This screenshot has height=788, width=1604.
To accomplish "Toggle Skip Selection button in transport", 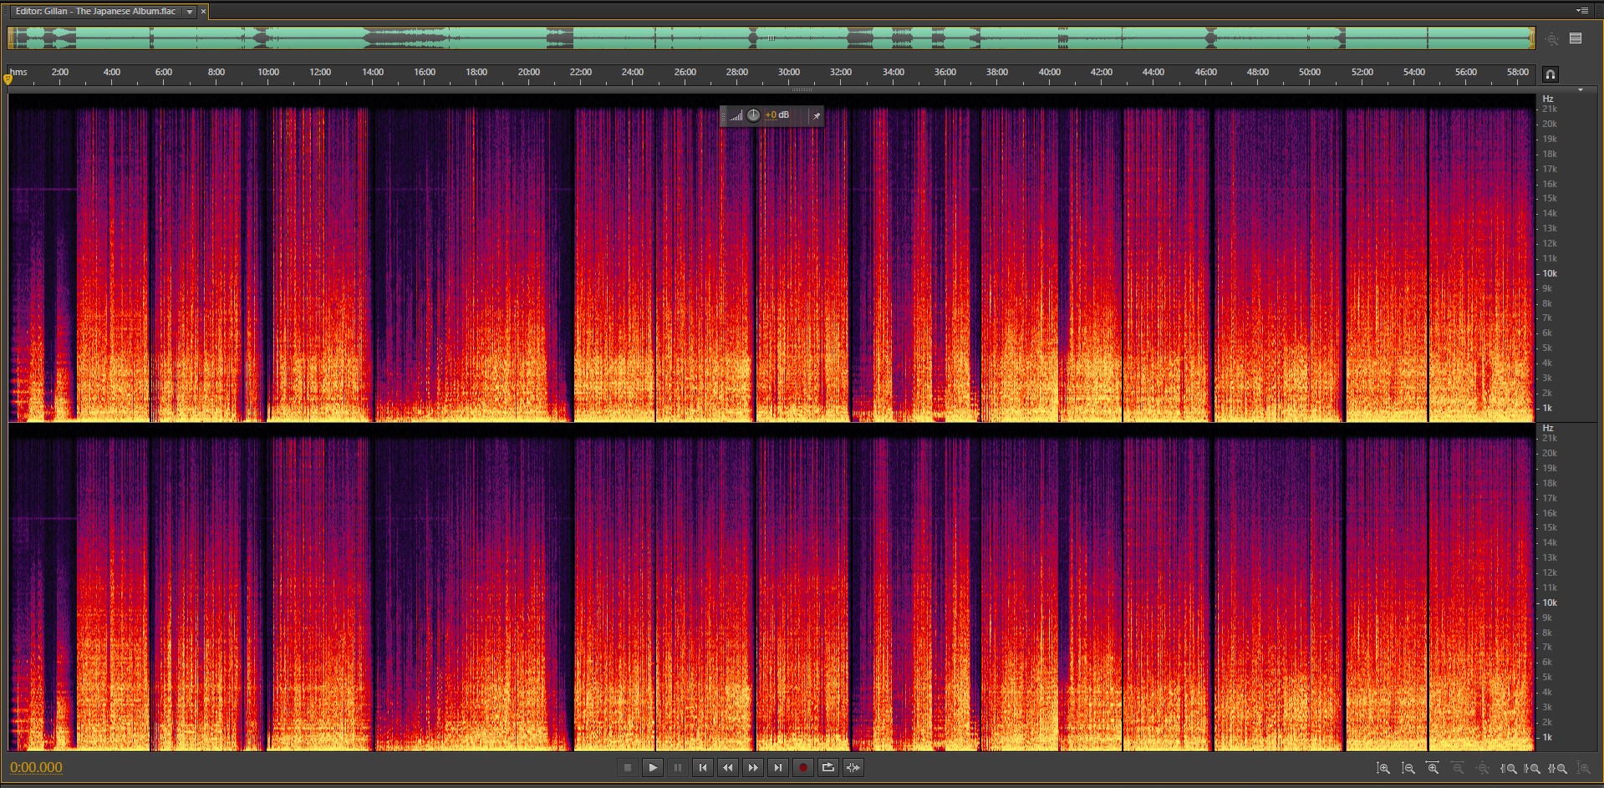I will (x=853, y=767).
